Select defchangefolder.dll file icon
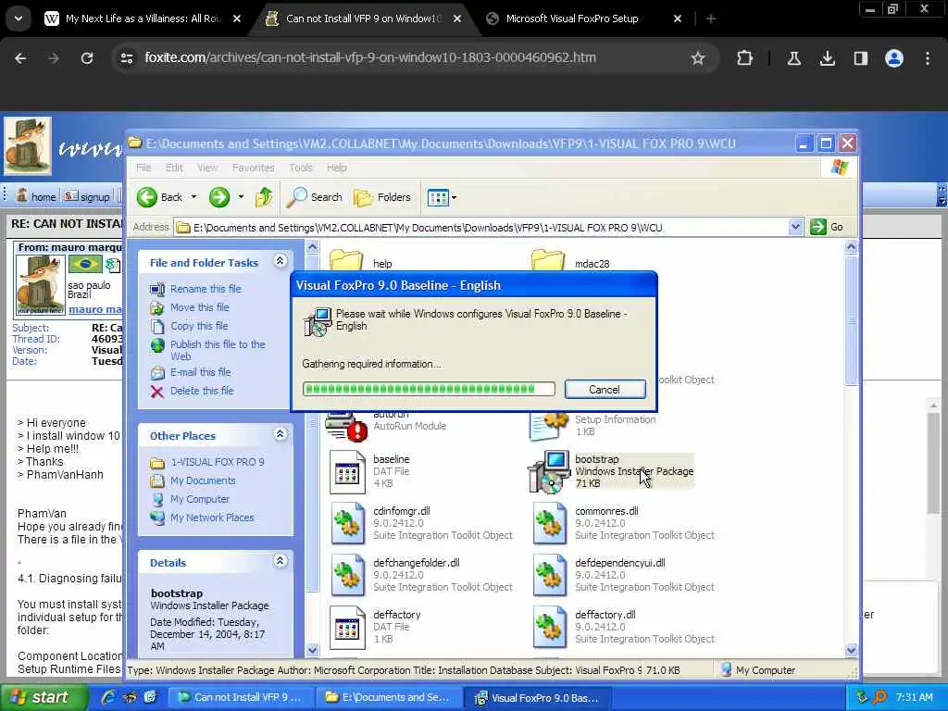The width and height of the screenshot is (948, 711). coord(347,576)
